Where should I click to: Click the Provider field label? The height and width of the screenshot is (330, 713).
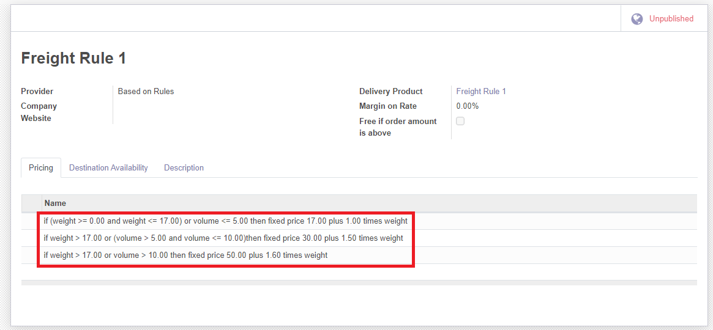(37, 91)
